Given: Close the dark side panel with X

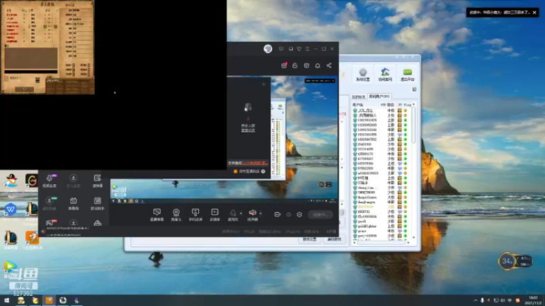Looking at the screenshot, I should tap(264, 84).
